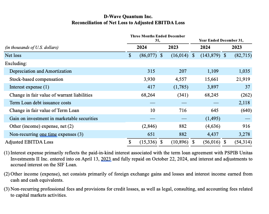Select non-recurring expenses value 4,437
Screen dimensions: 269x214
point(213,134)
